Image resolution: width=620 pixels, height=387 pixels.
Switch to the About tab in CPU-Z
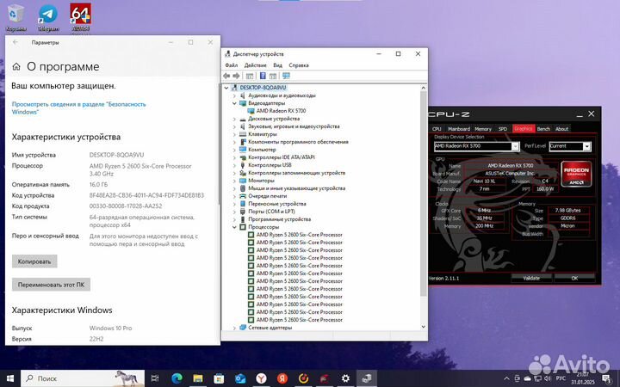pyautogui.click(x=561, y=129)
